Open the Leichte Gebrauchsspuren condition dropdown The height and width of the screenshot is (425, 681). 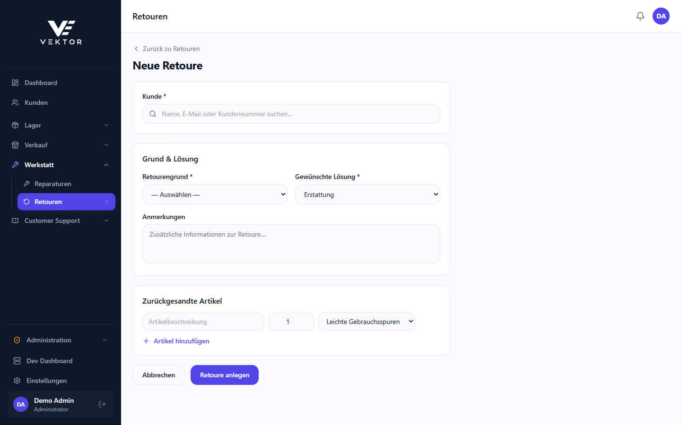click(x=367, y=322)
